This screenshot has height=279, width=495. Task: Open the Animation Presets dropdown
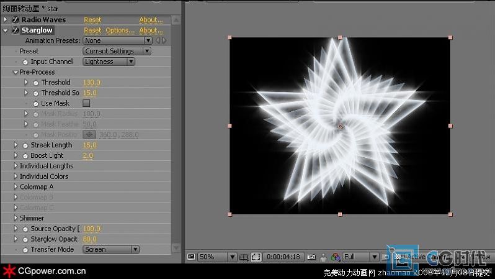click(118, 40)
